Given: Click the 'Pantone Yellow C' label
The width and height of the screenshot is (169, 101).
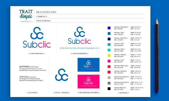Looking at the screenshot, I should tap(120, 55).
